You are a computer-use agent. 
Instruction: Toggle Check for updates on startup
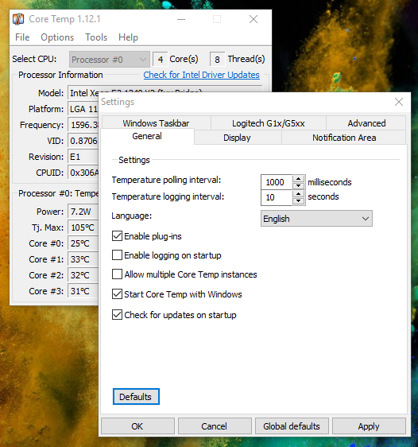[117, 315]
